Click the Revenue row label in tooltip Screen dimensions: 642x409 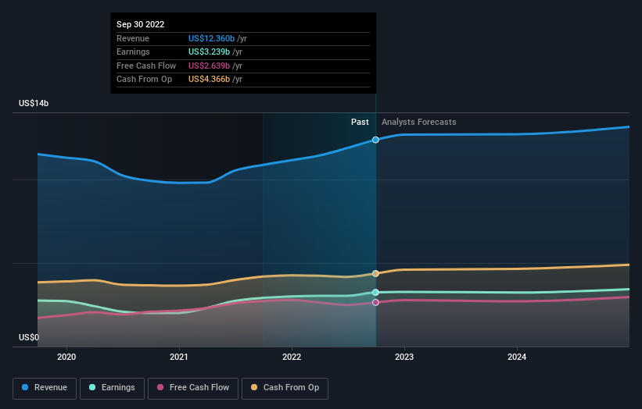(133, 38)
